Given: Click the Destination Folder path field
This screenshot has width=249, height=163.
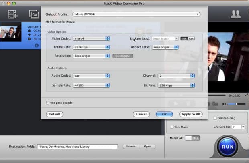Looking at the screenshot, I should click(x=78, y=147).
